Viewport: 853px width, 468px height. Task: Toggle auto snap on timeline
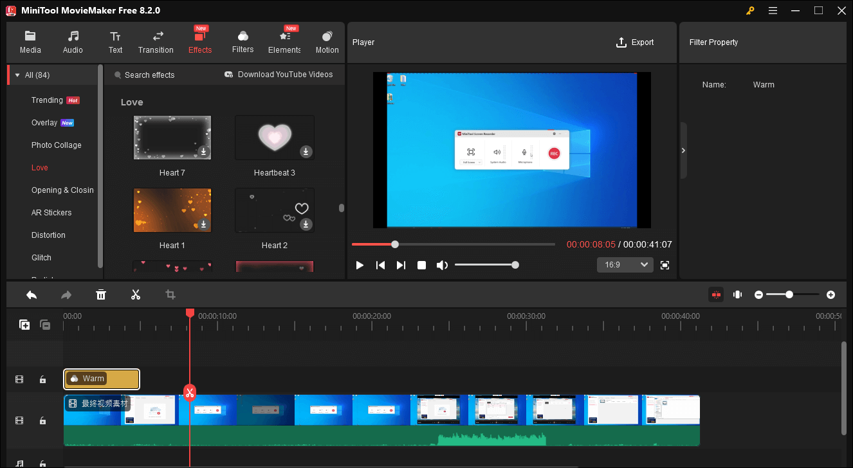tap(716, 294)
